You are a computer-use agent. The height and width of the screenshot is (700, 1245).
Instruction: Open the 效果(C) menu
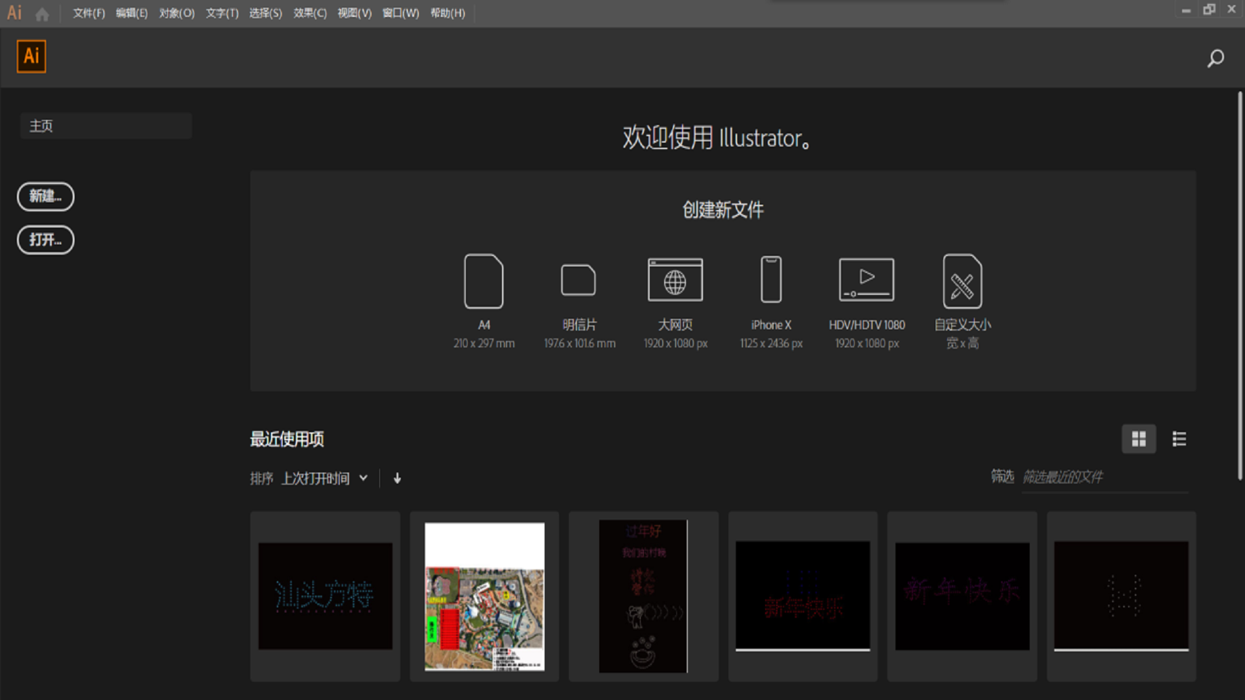[310, 14]
